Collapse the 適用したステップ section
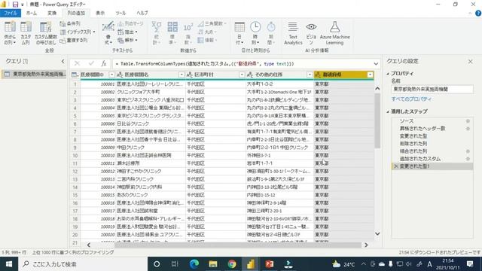Viewport: 482px width, 271px height. coord(388,111)
